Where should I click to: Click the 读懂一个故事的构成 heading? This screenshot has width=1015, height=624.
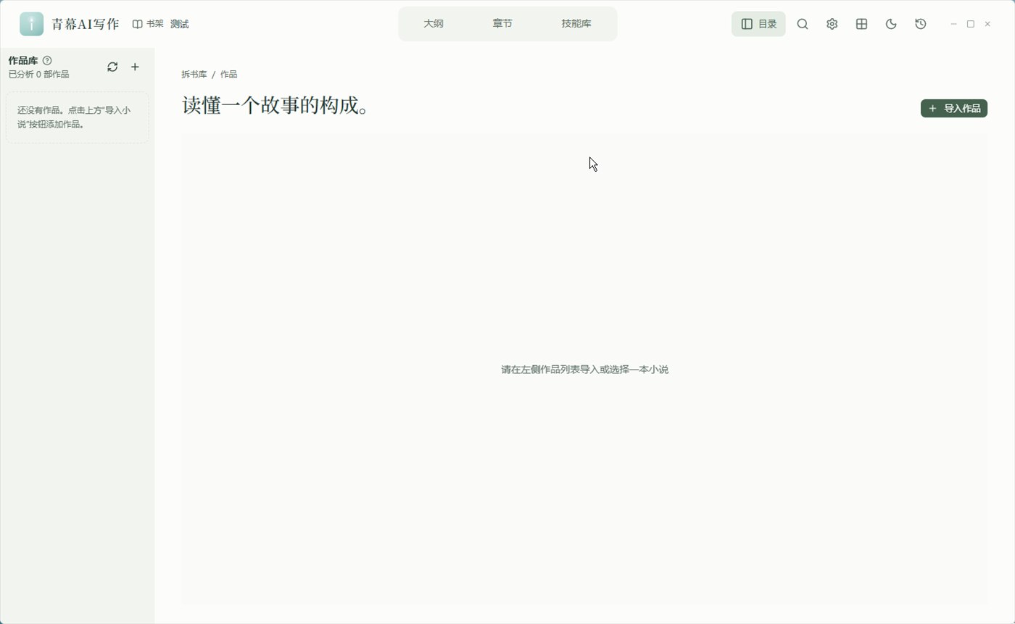coord(275,105)
